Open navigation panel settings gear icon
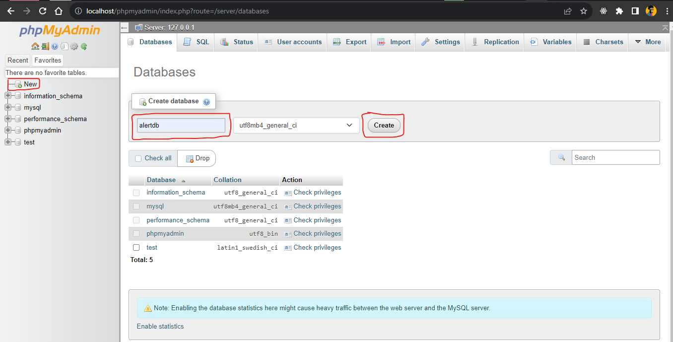 tap(74, 46)
